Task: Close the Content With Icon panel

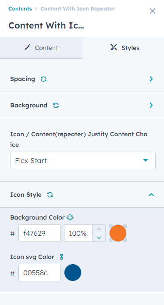Action: (x=153, y=11)
